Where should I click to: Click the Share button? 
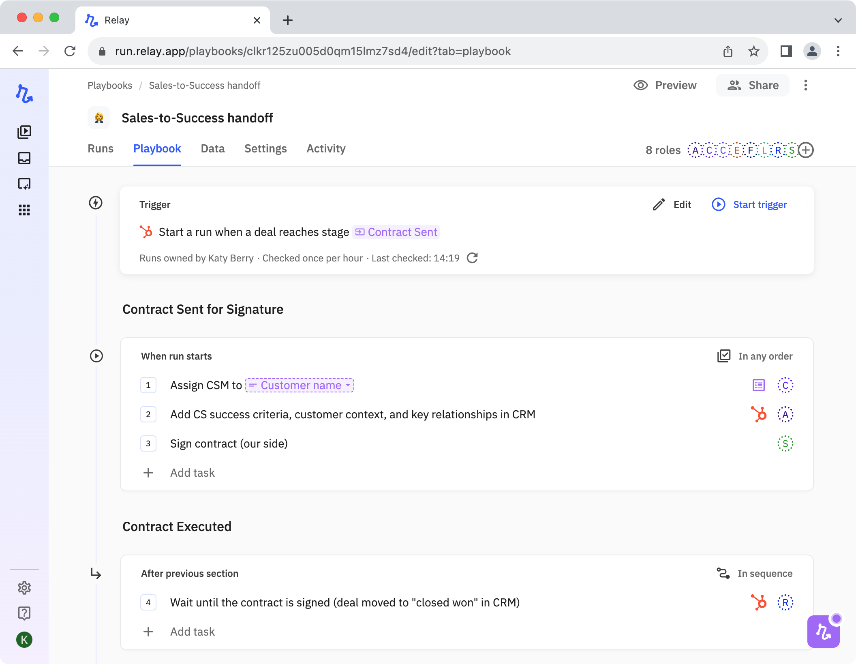753,85
